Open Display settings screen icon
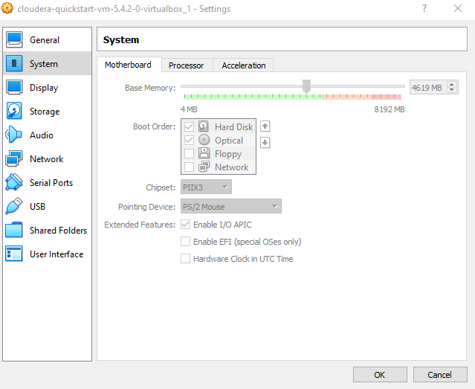 pos(14,87)
